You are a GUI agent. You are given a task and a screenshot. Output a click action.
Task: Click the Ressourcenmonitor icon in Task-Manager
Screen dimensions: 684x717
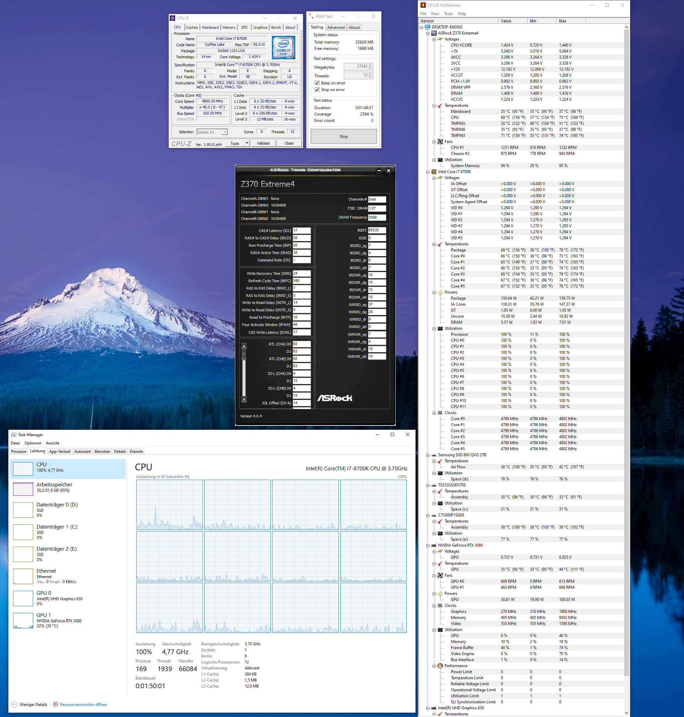tap(56, 704)
